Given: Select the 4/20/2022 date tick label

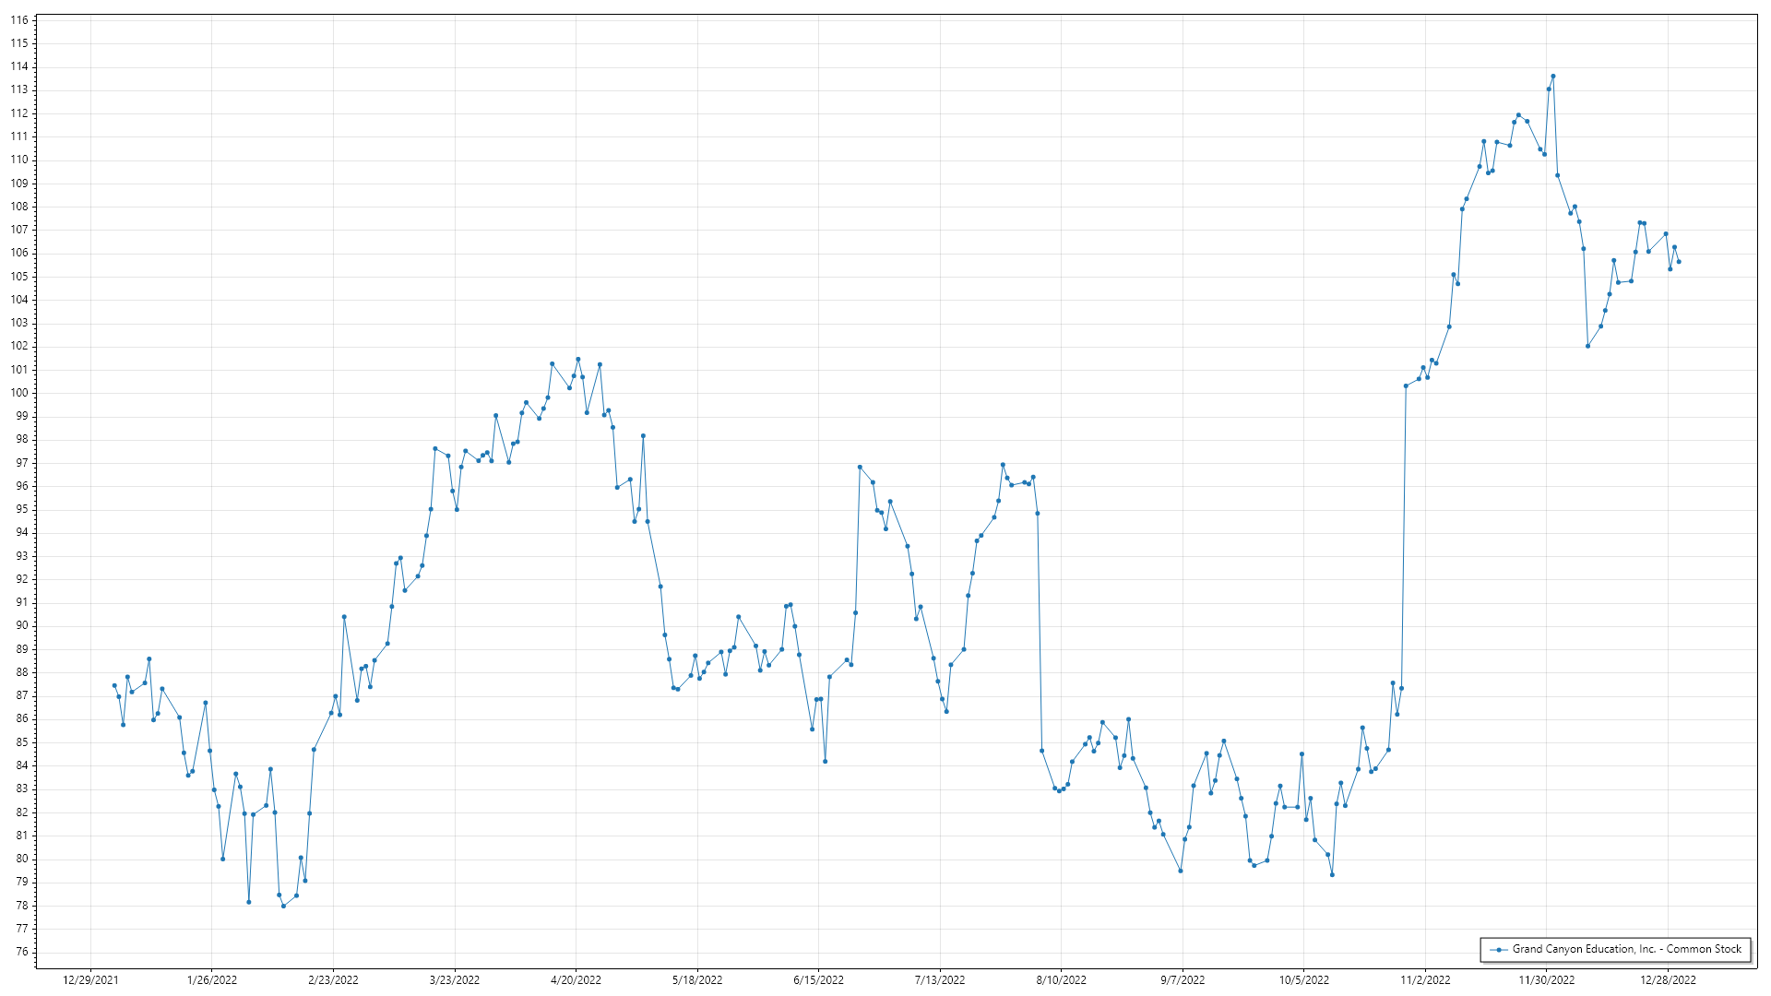Looking at the screenshot, I should pos(576,980).
